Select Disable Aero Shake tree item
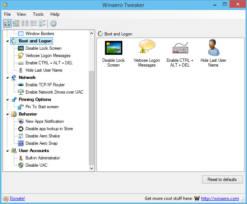Viewport: 247px width, 204px height. [x=42, y=136]
